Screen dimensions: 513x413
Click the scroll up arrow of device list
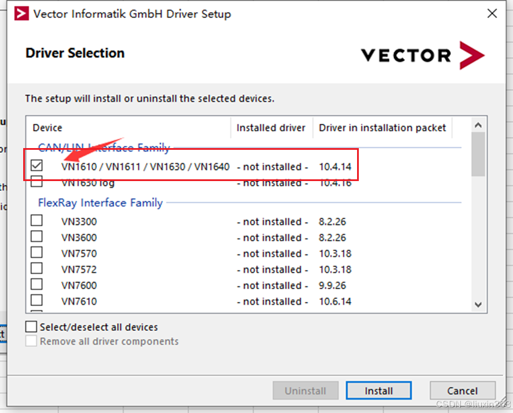478,125
